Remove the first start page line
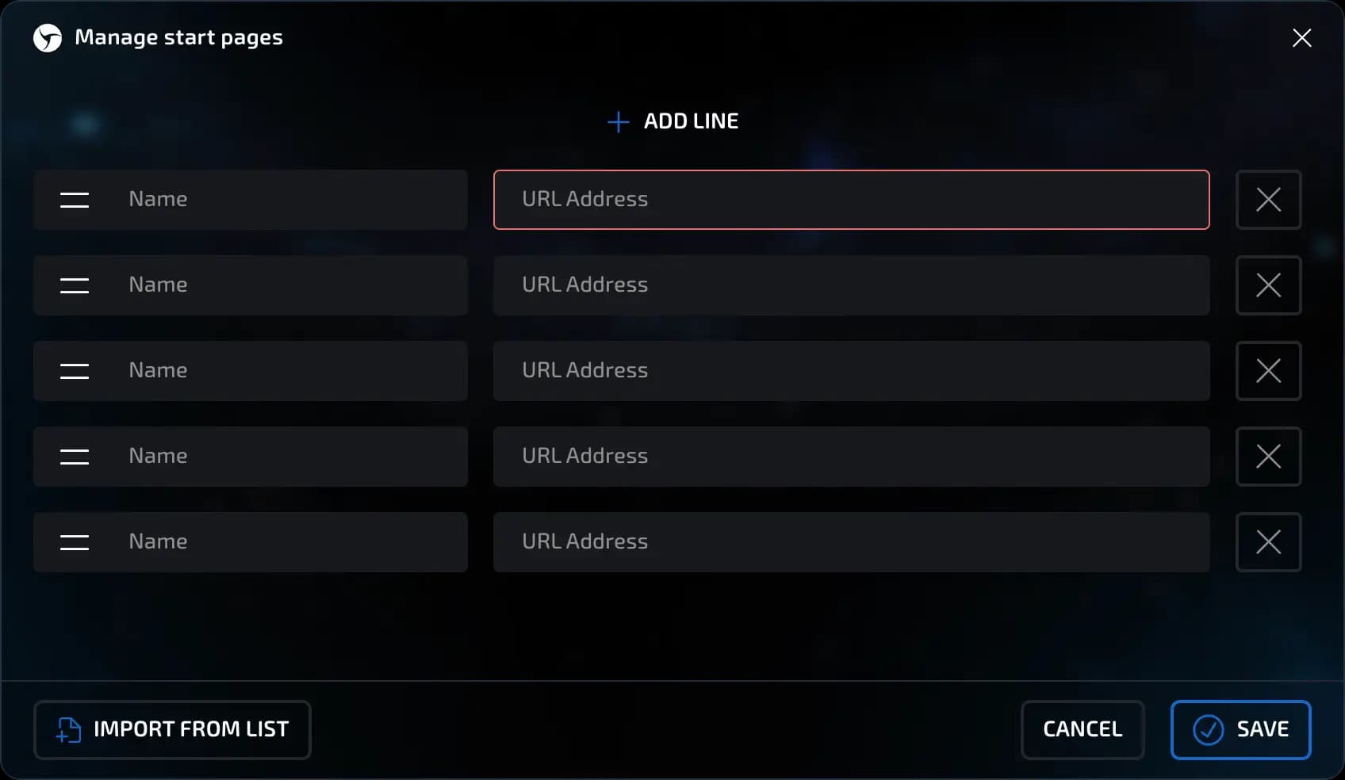The image size is (1345, 780). tap(1268, 200)
